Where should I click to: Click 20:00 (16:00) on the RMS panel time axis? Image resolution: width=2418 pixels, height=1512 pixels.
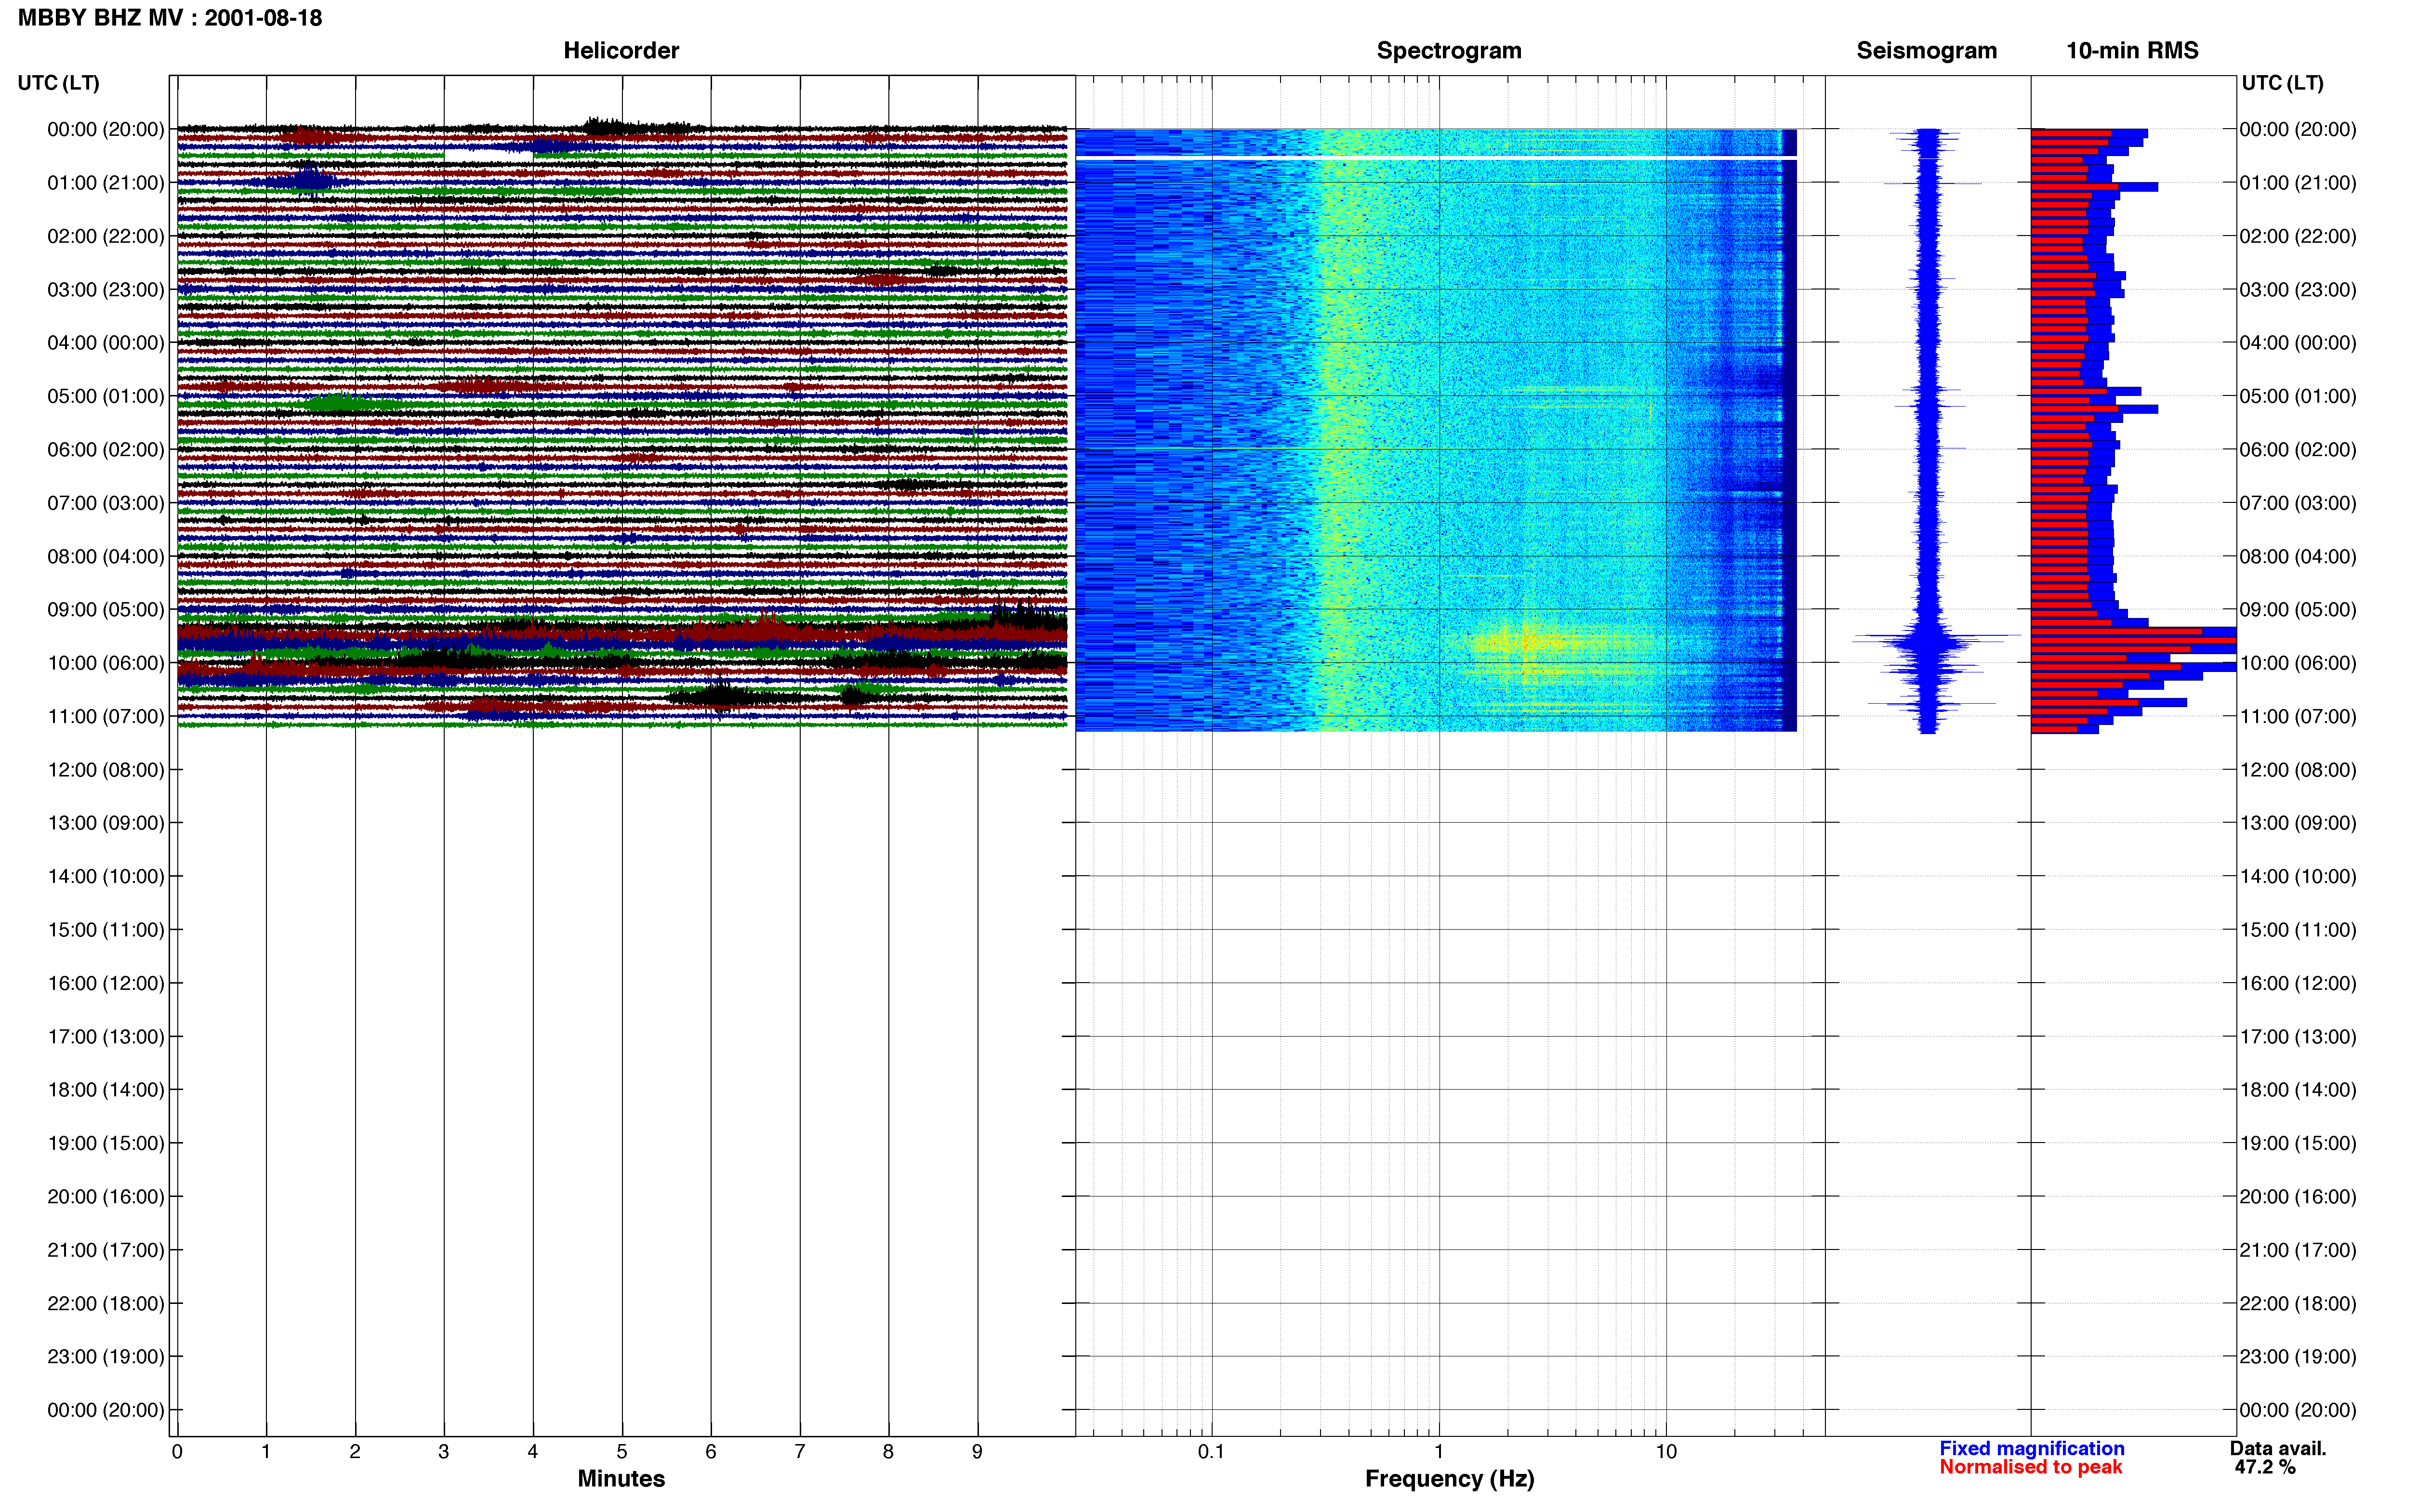click(x=2298, y=1197)
